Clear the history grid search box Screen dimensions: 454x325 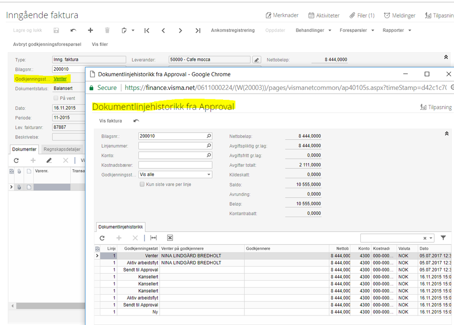click(x=425, y=238)
